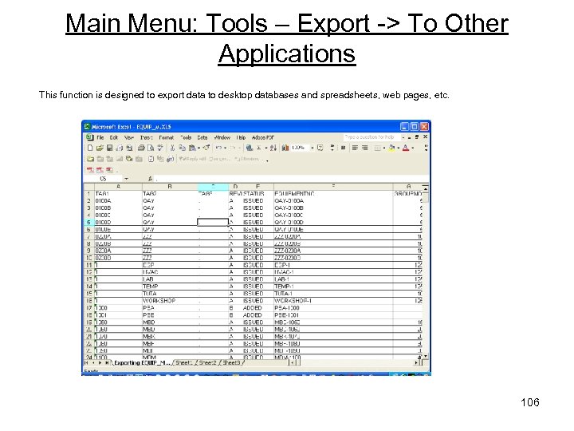This screenshot has width=574, height=431.
Task: Click the Open file folder icon
Action: tap(100, 148)
